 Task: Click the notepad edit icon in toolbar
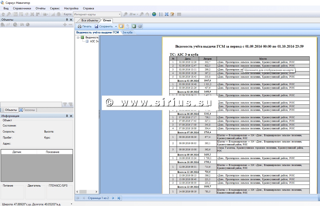point(172,14)
